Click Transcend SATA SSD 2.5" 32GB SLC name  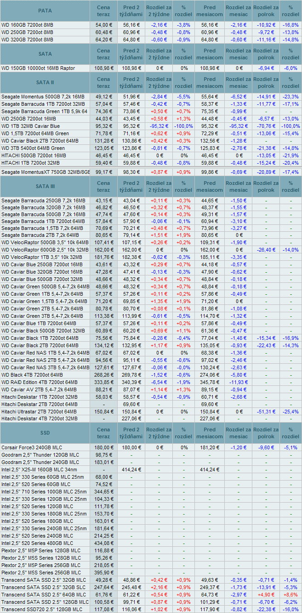tap(43, 587)
